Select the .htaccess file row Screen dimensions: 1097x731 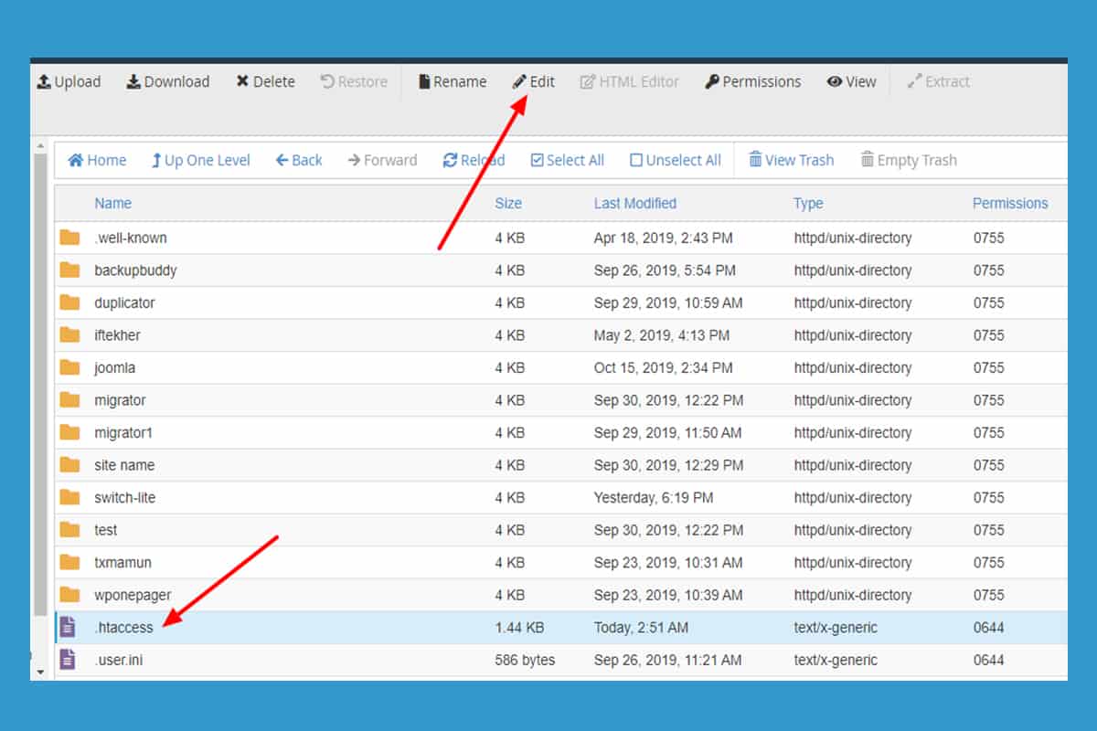123,628
